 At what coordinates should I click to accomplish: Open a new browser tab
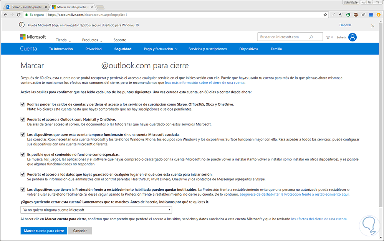100,7
